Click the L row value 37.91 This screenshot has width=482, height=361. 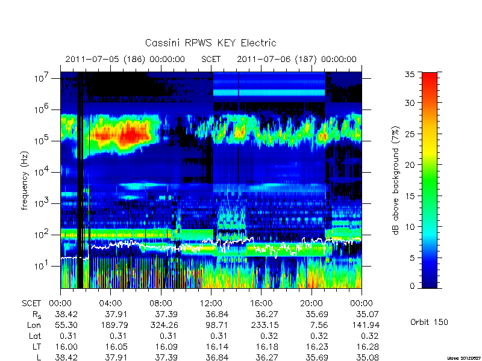116,357
